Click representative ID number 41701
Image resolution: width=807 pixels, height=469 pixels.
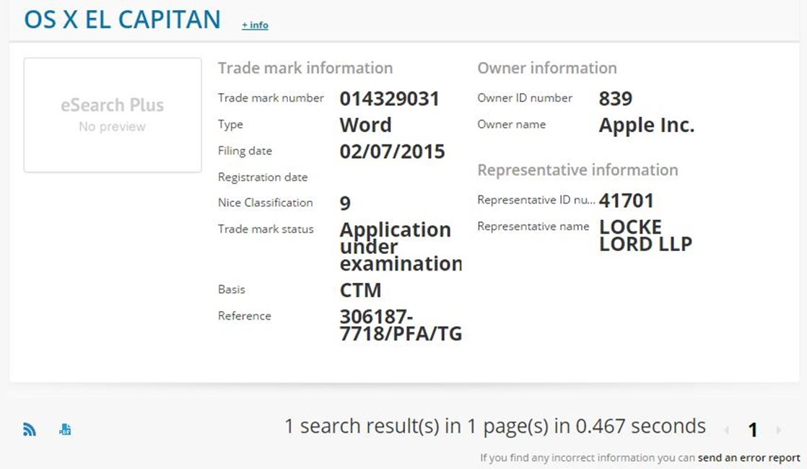tap(627, 201)
